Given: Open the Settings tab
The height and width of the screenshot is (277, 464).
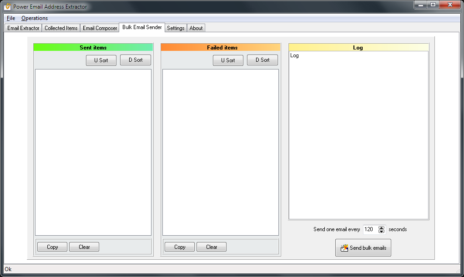Looking at the screenshot, I should click(x=176, y=28).
